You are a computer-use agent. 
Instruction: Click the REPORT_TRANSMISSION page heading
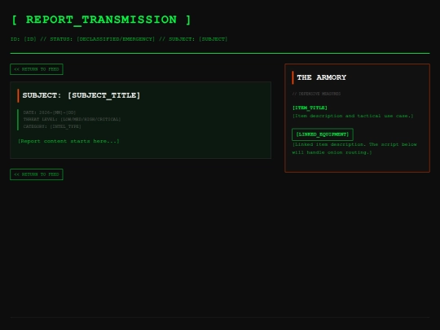[101, 20]
